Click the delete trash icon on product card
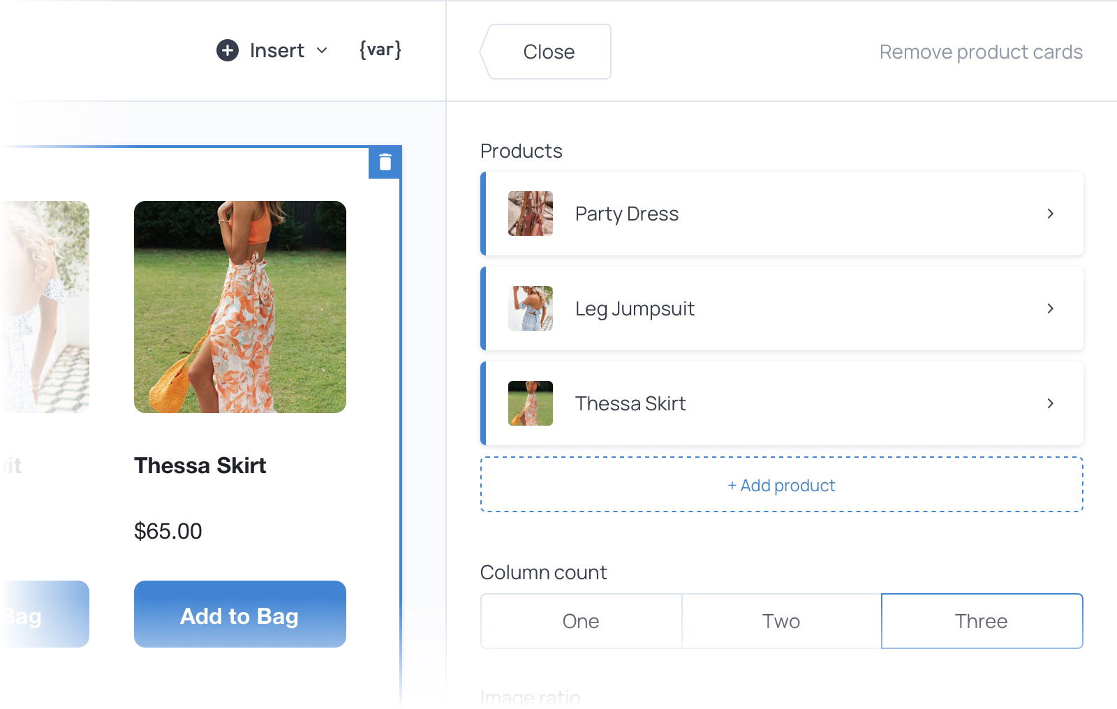Screen dimensions: 1117x709 point(385,161)
